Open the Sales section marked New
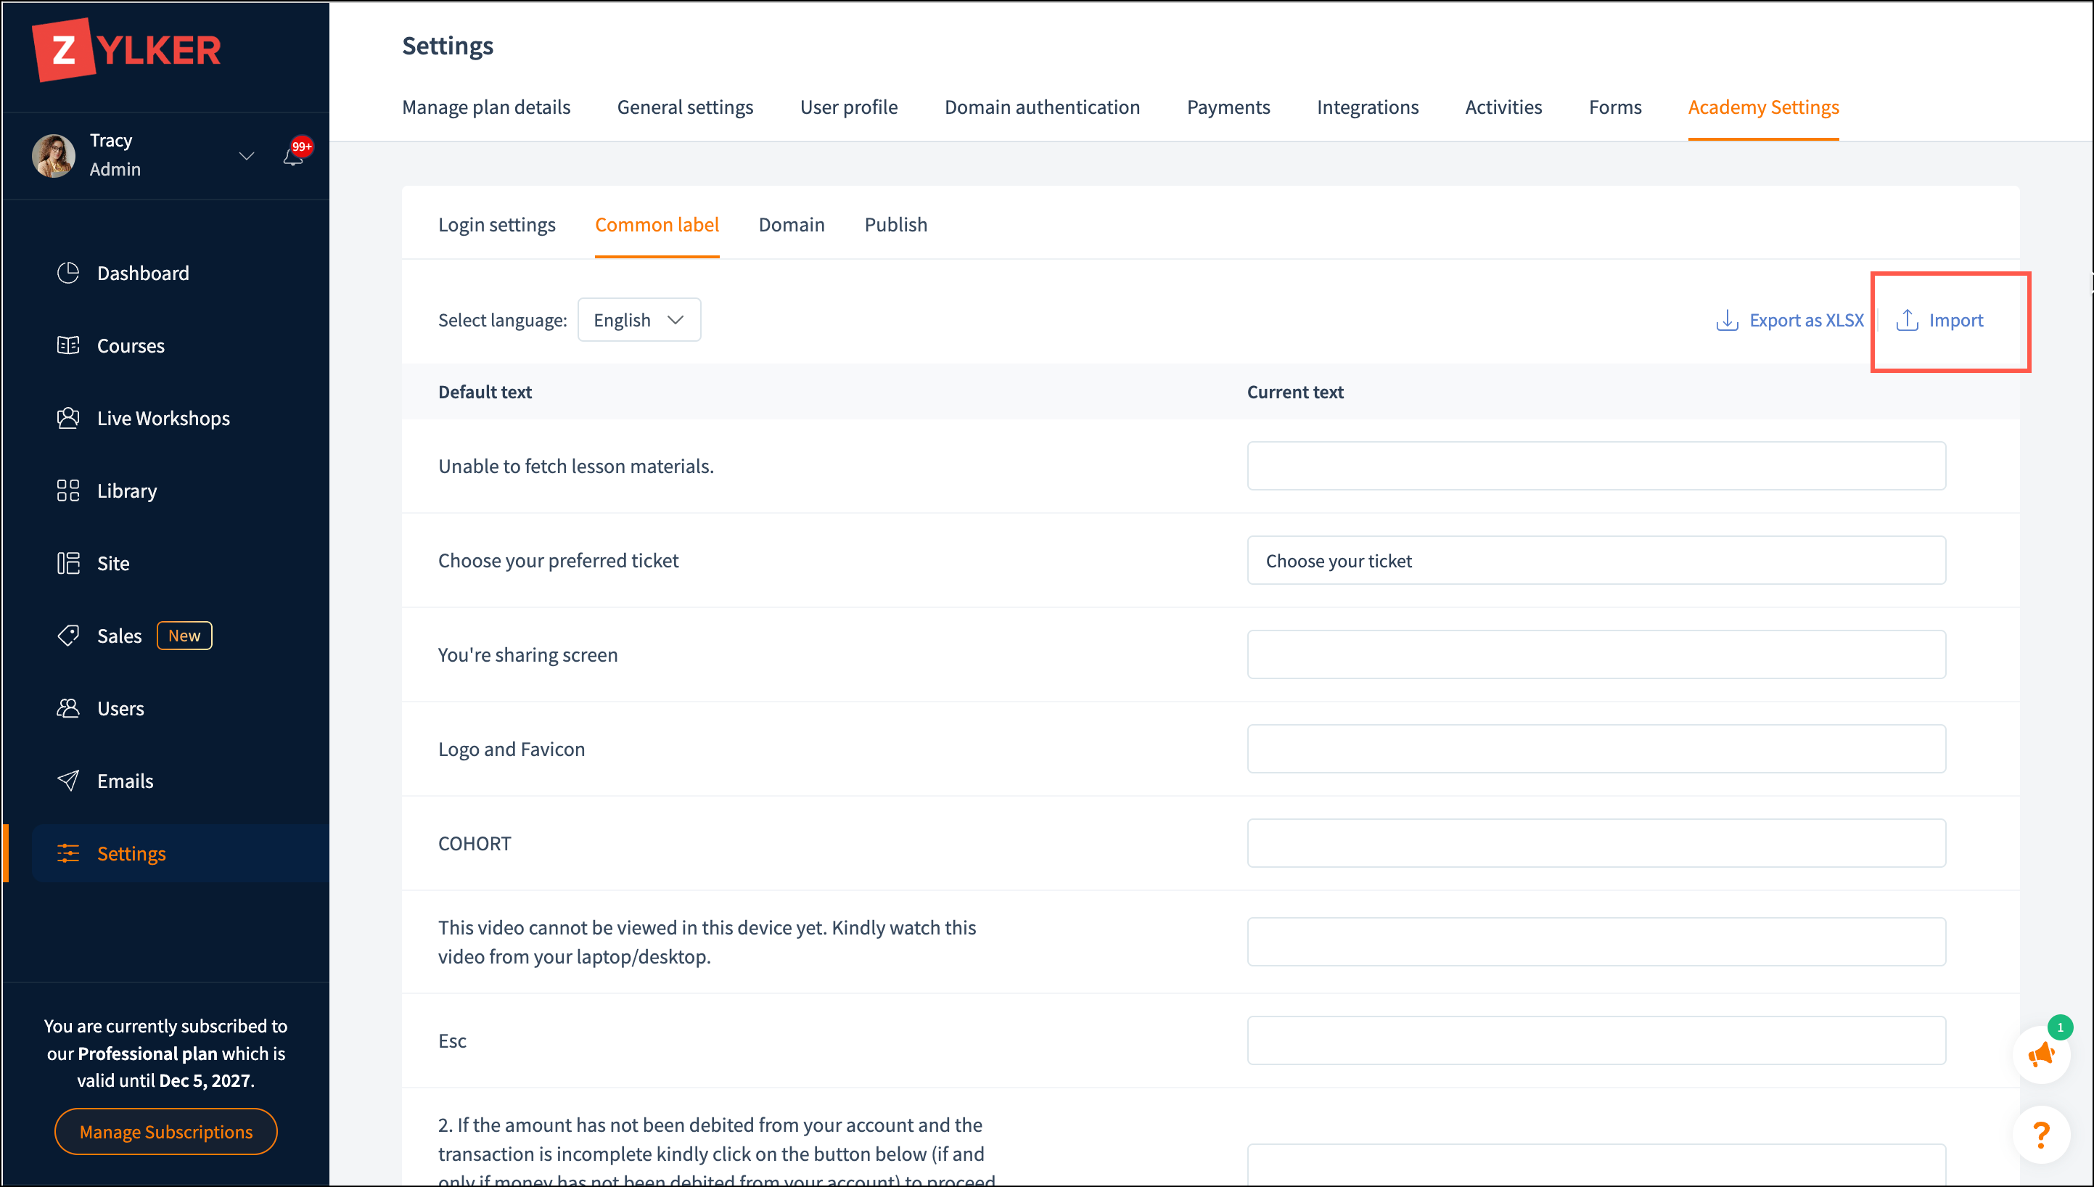 (x=120, y=636)
